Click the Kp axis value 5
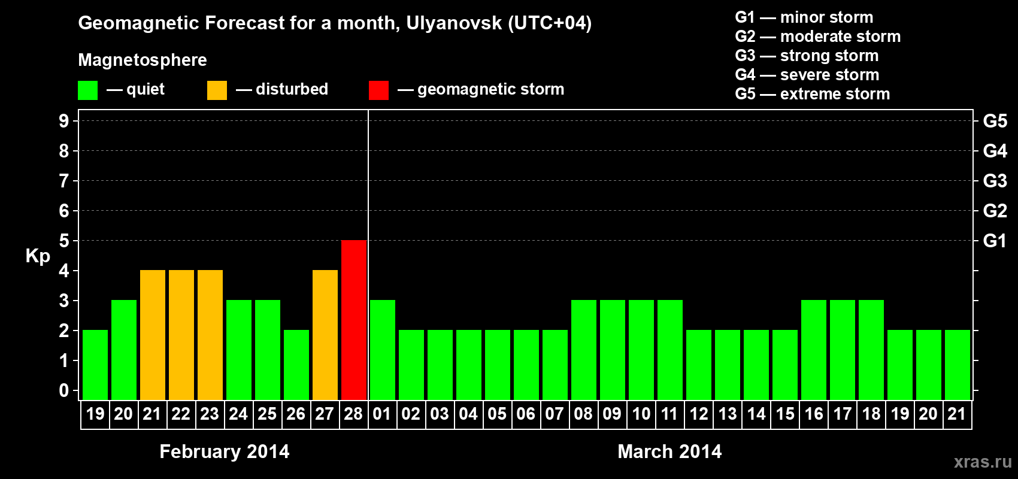The image size is (1018, 479). click(x=64, y=241)
